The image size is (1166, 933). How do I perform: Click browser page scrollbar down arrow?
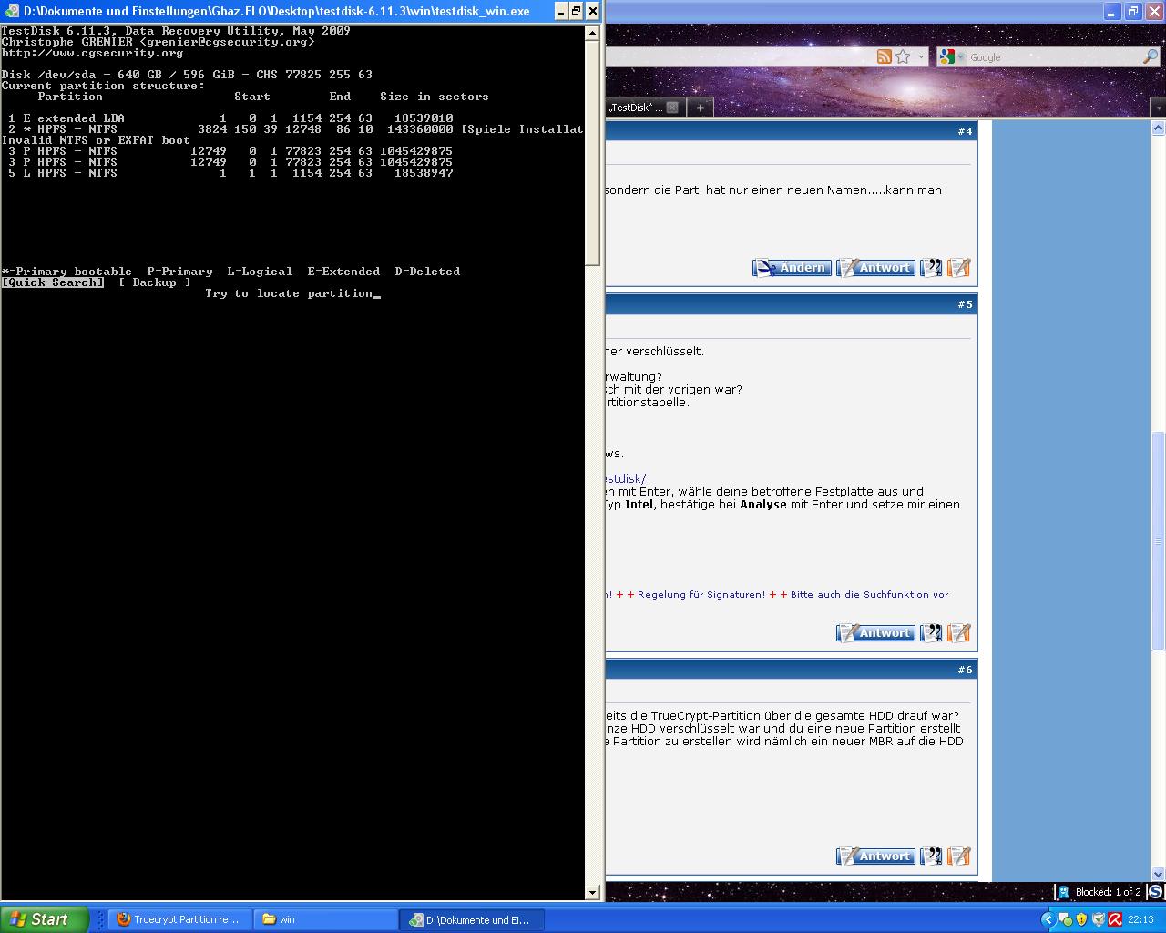(1158, 875)
